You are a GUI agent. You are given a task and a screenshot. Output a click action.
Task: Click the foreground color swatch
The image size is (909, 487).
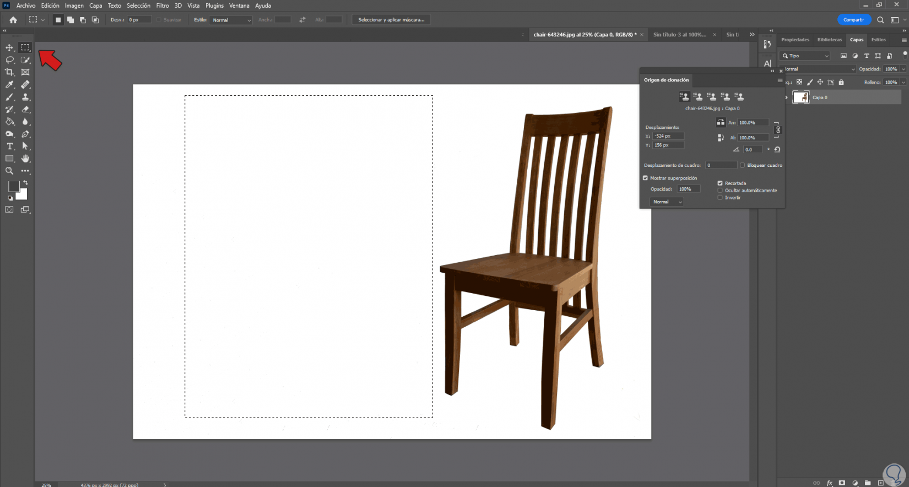(x=14, y=186)
